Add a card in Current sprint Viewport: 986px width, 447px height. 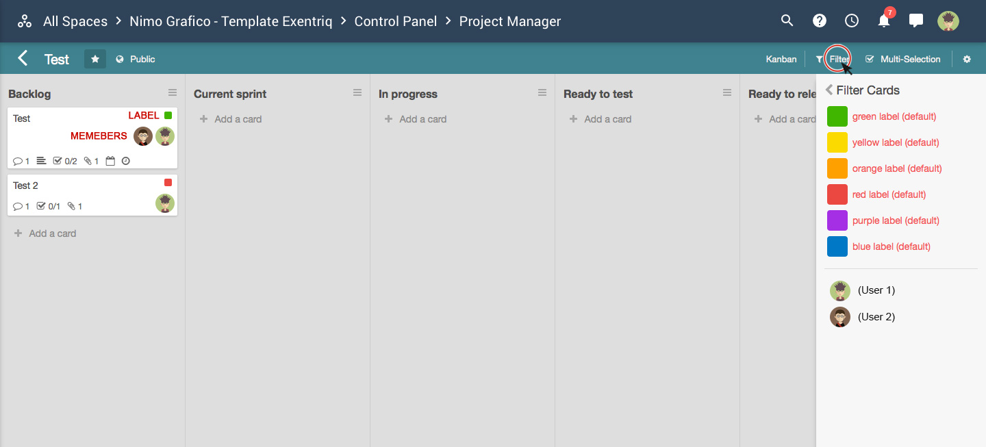coord(231,119)
